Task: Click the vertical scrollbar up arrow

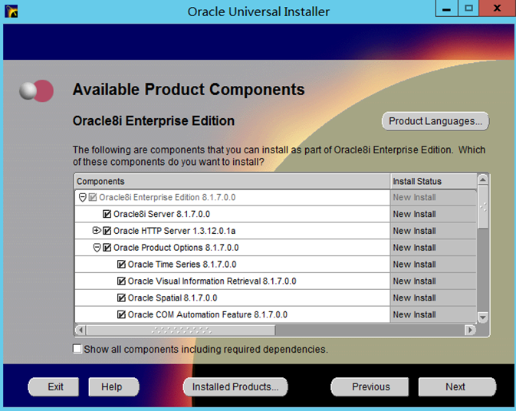Action: coord(483,179)
